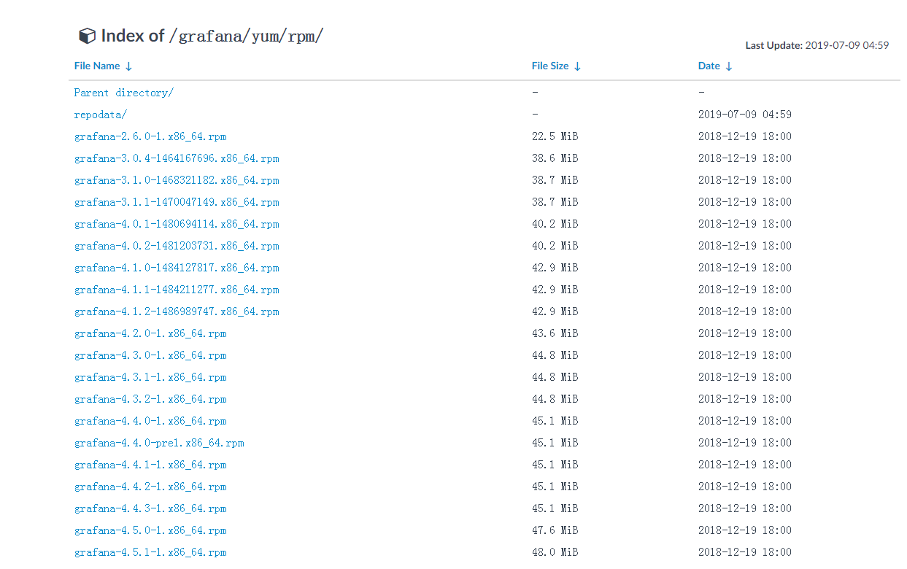Click the date of grafana-2.6.0-1 row
The width and height of the screenshot is (907, 569).
click(x=745, y=136)
